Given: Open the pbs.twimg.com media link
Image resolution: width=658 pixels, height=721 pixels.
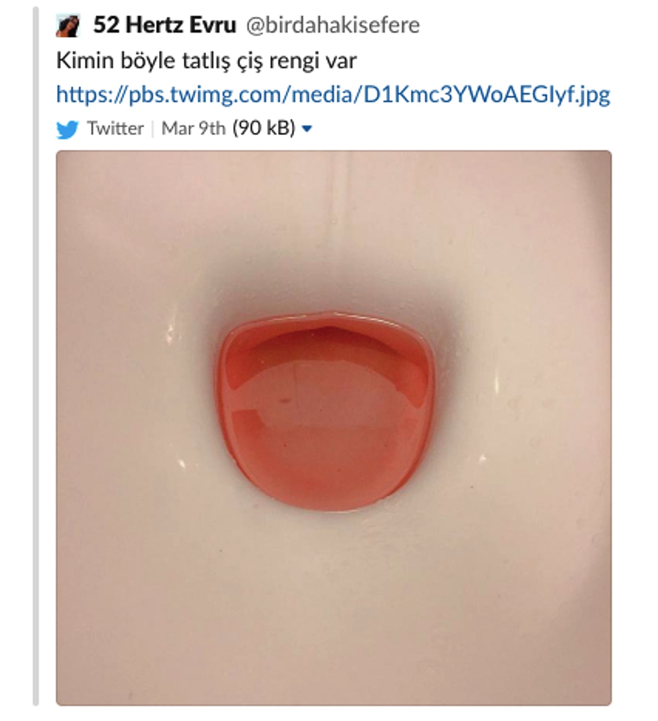Looking at the screenshot, I should 333,94.
